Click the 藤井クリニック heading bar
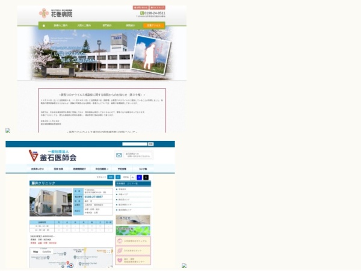The height and width of the screenshot is (271, 361). point(71,183)
